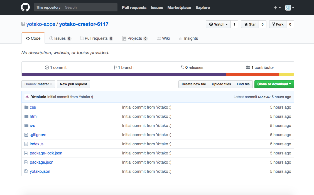Open the latest commit 66ba5a7
This screenshot has height=195, width=314.
(264, 97)
